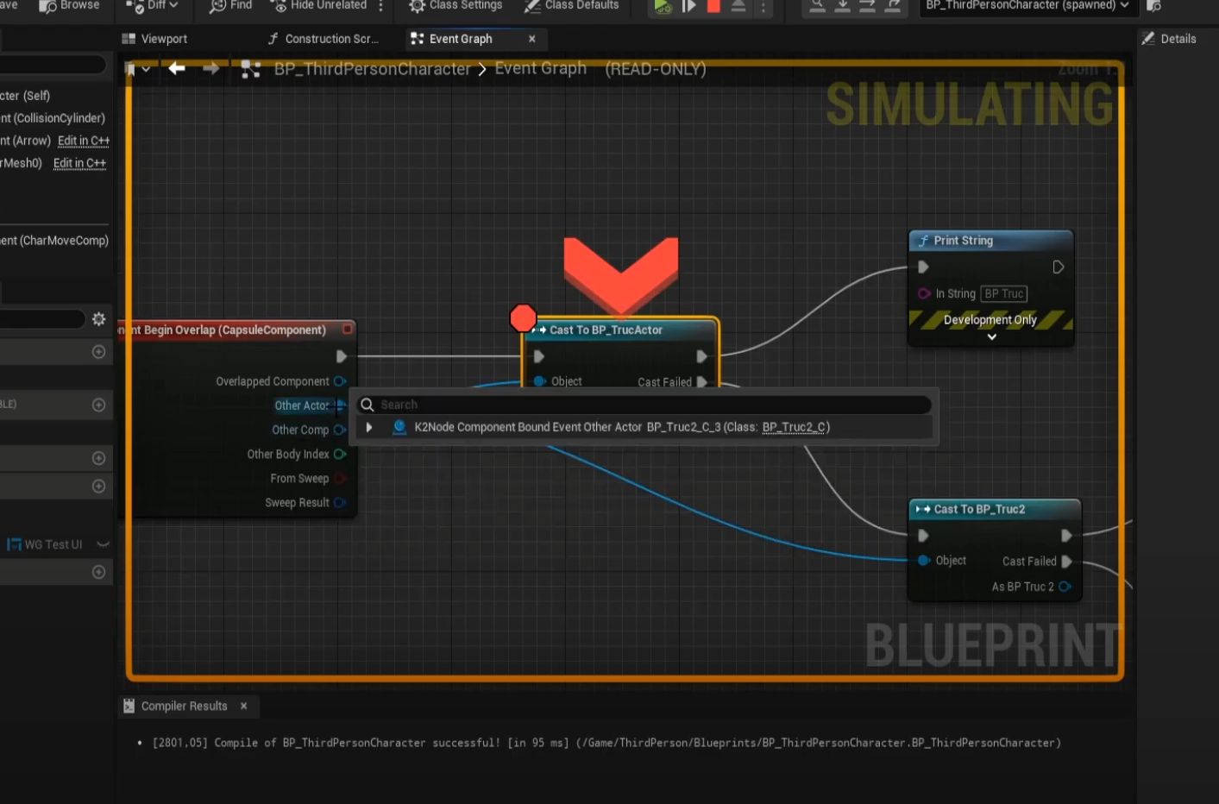Open the BP_Truc2_C class link
Viewport: 1219px width, 804px height.
tap(794, 427)
